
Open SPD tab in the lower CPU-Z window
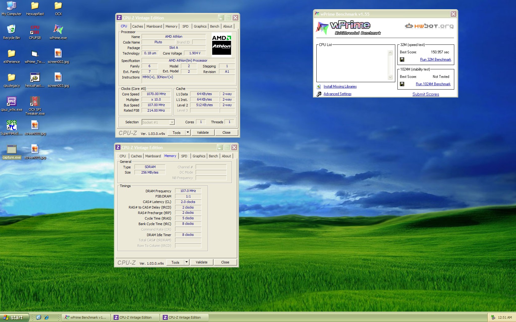pyautogui.click(x=184, y=156)
